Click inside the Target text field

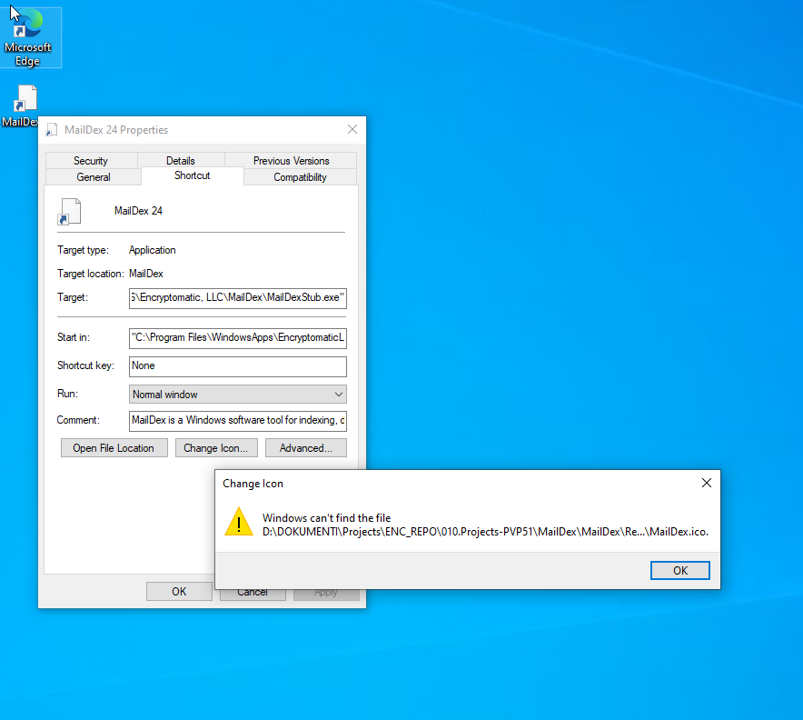tap(237, 298)
